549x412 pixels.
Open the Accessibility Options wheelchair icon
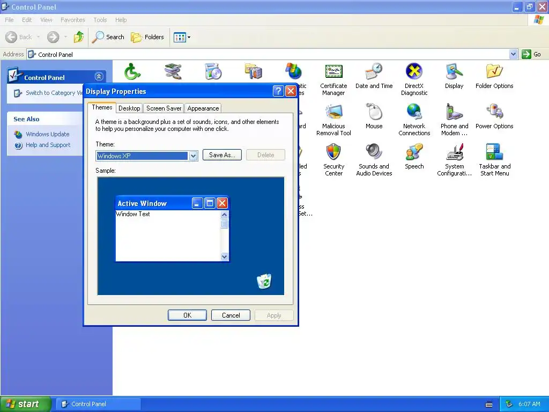[x=132, y=71]
